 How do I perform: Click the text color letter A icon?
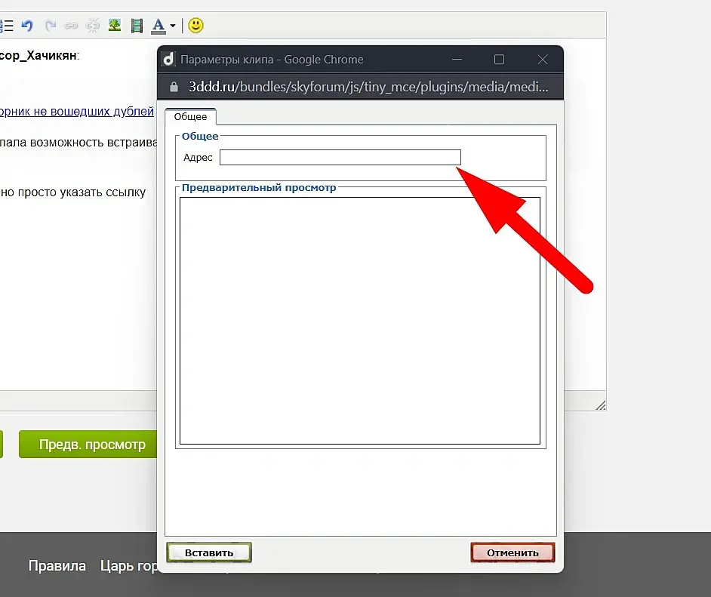(x=159, y=26)
